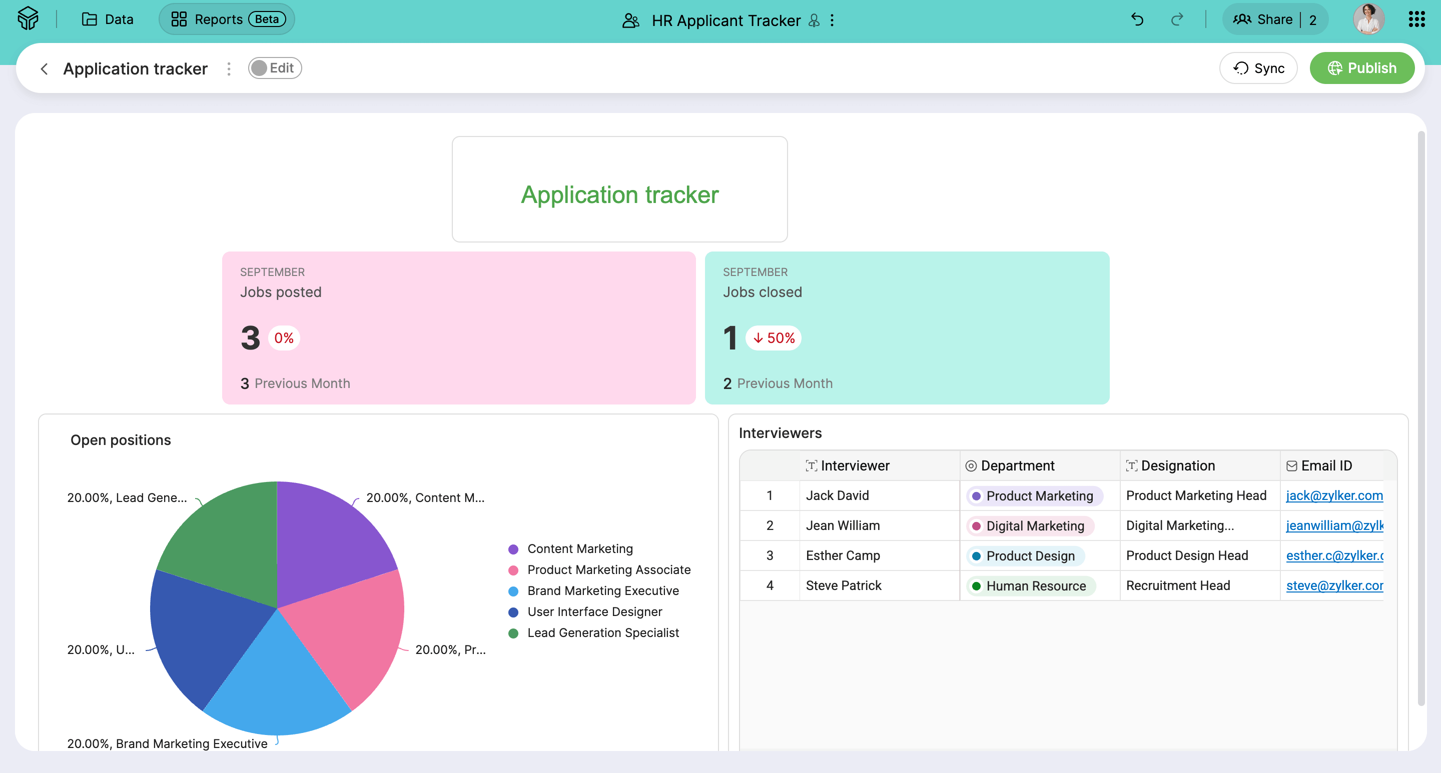Switch to the Data tab
Screen dimensions: 1441x773
coord(108,19)
